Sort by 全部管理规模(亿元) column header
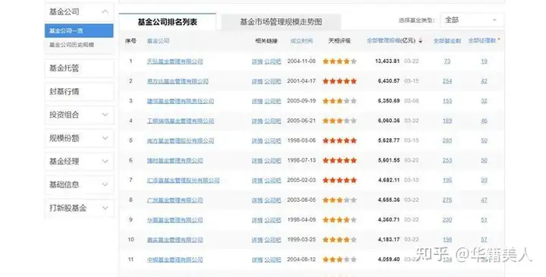 tap(391, 40)
